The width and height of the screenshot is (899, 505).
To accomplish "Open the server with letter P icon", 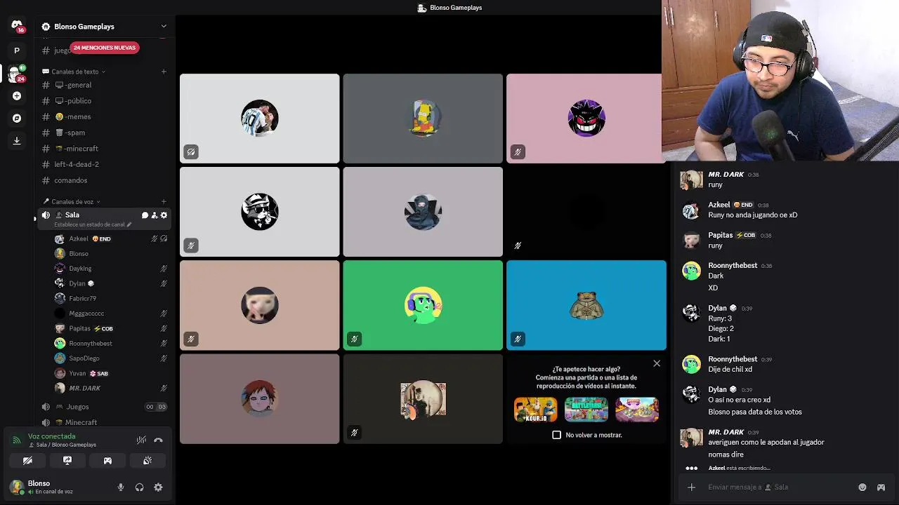I will point(17,50).
